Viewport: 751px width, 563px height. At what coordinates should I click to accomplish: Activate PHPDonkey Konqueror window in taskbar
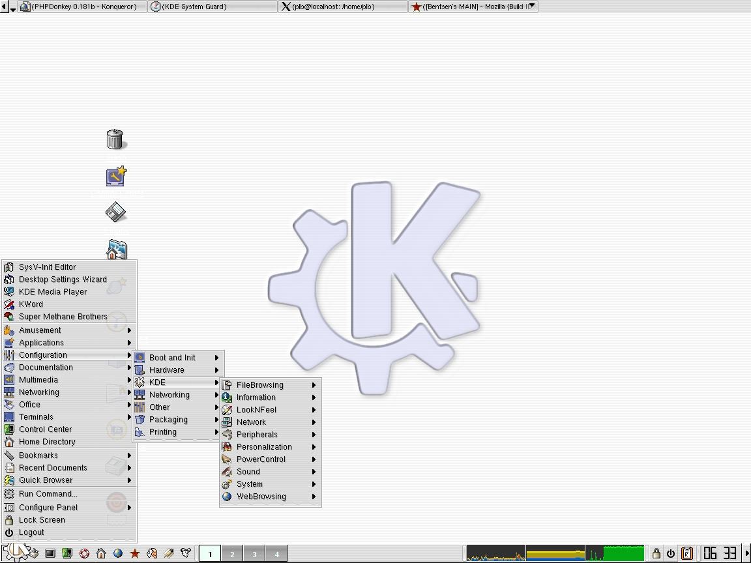(x=83, y=7)
